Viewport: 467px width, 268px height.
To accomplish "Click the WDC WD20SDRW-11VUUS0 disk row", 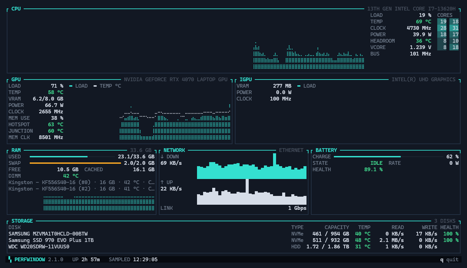I will click(233, 247).
